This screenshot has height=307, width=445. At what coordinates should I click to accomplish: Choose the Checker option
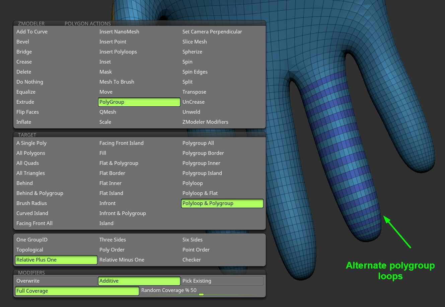click(x=192, y=260)
